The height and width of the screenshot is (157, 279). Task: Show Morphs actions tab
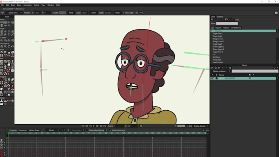coord(226,28)
